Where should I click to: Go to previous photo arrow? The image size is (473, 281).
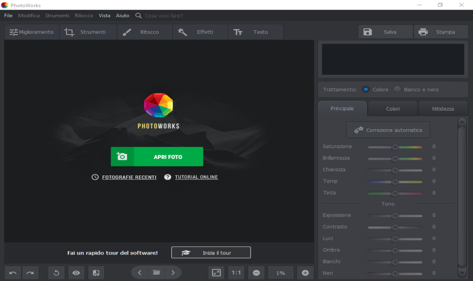139,272
